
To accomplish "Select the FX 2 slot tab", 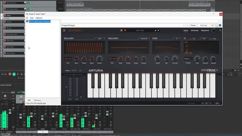I will 204,39.
